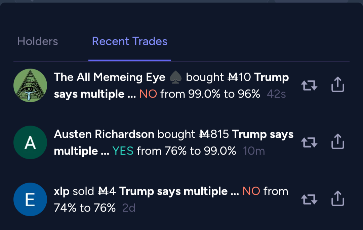Click the 42s timestamp

(x=276, y=94)
